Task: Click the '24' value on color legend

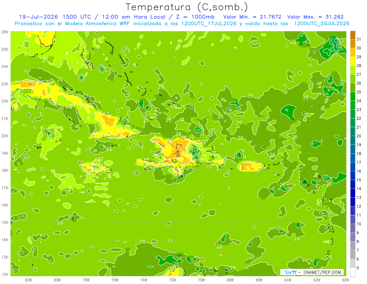Action: [359, 101]
